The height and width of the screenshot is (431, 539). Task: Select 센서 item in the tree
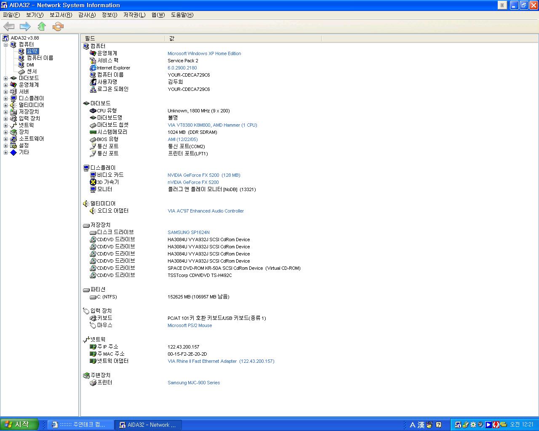[x=32, y=72]
